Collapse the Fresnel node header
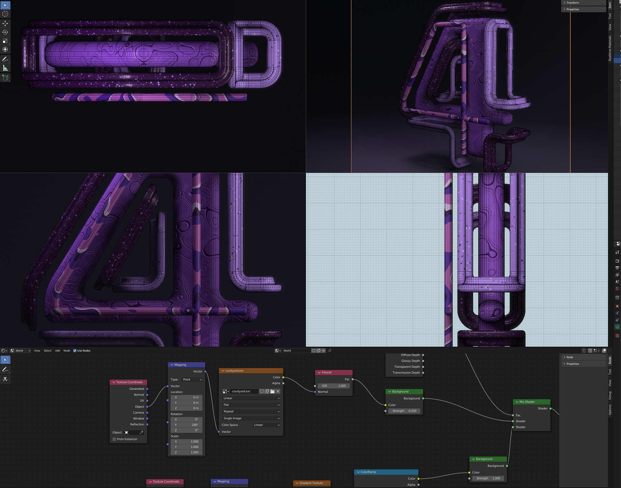 coord(319,372)
